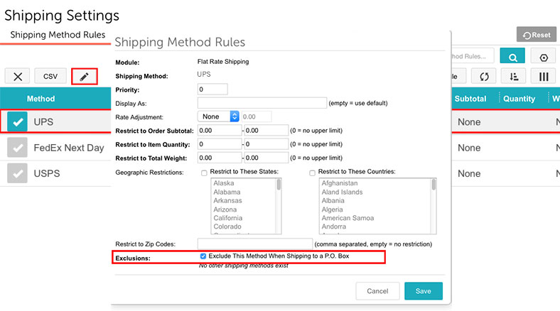Select California in the states list
560x311 pixels.
click(x=228, y=218)
